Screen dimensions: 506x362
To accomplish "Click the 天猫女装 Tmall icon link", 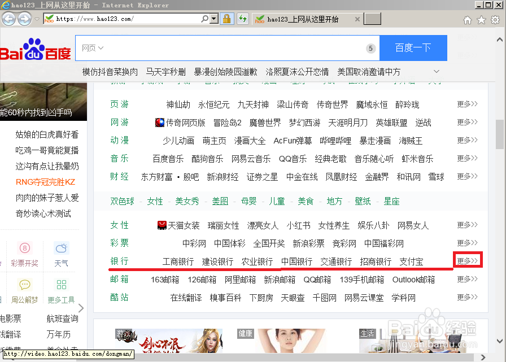I will (x=162, y=225).
